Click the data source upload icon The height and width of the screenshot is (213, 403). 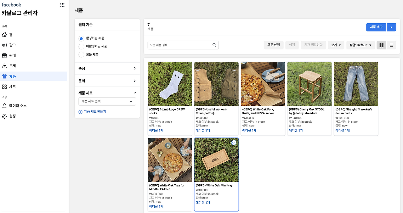(4, 106)
